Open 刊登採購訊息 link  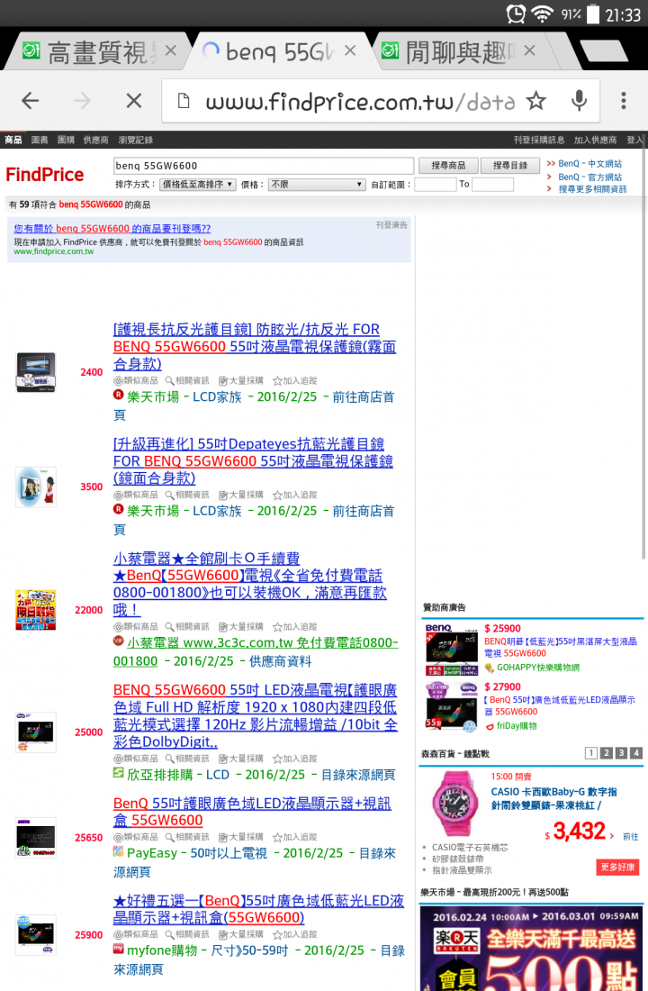539,140
